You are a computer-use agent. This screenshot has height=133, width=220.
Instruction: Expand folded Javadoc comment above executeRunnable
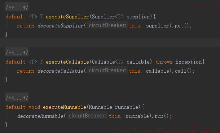[x=17, y=97]
